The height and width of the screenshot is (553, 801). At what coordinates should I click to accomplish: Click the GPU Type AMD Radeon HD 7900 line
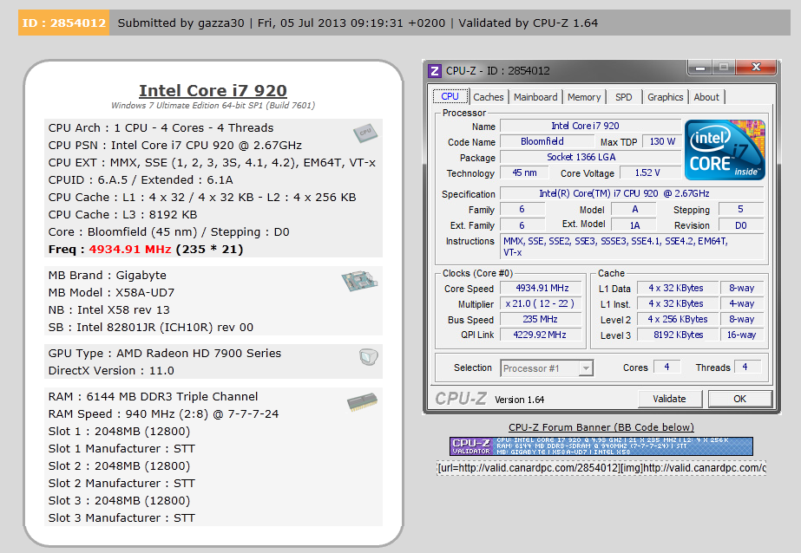coord(165,354)
